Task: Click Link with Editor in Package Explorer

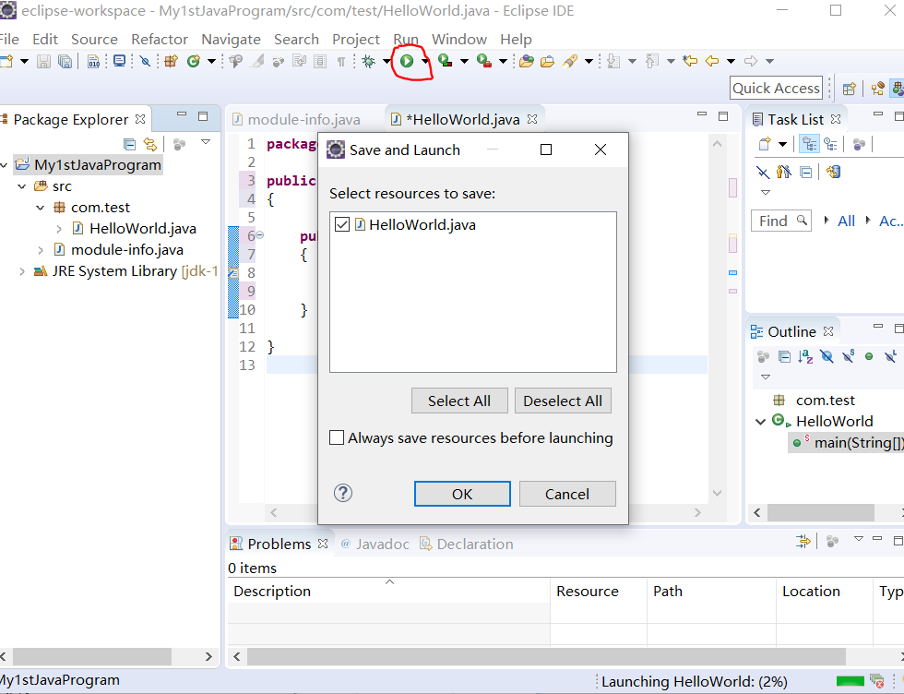Action: coord(149,144)
